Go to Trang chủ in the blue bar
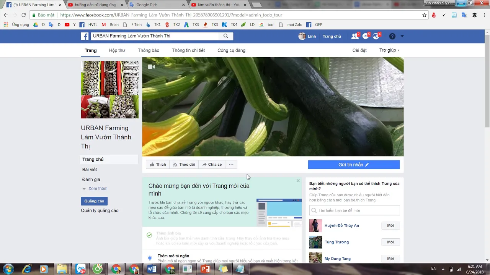 [x=332, y=36]
